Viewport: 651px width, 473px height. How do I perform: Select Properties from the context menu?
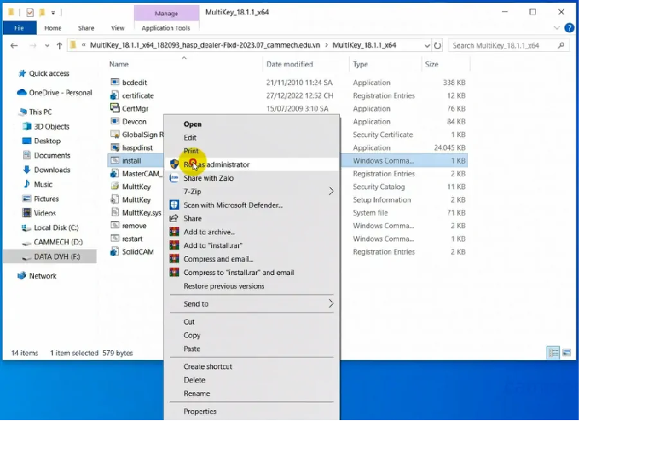[x=200, y=412]
